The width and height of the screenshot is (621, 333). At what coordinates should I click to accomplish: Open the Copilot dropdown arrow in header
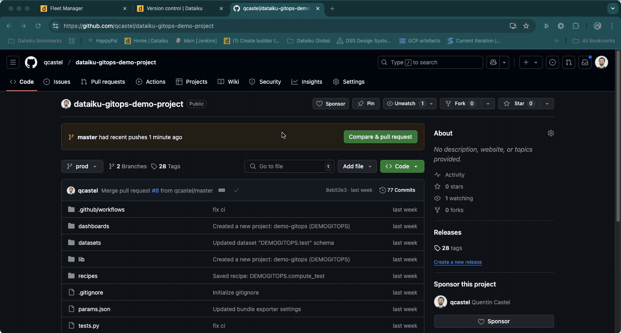[504, 62]
